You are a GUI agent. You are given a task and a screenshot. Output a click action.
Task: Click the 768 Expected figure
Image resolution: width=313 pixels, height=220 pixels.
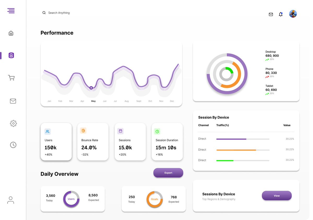point(174,197)
